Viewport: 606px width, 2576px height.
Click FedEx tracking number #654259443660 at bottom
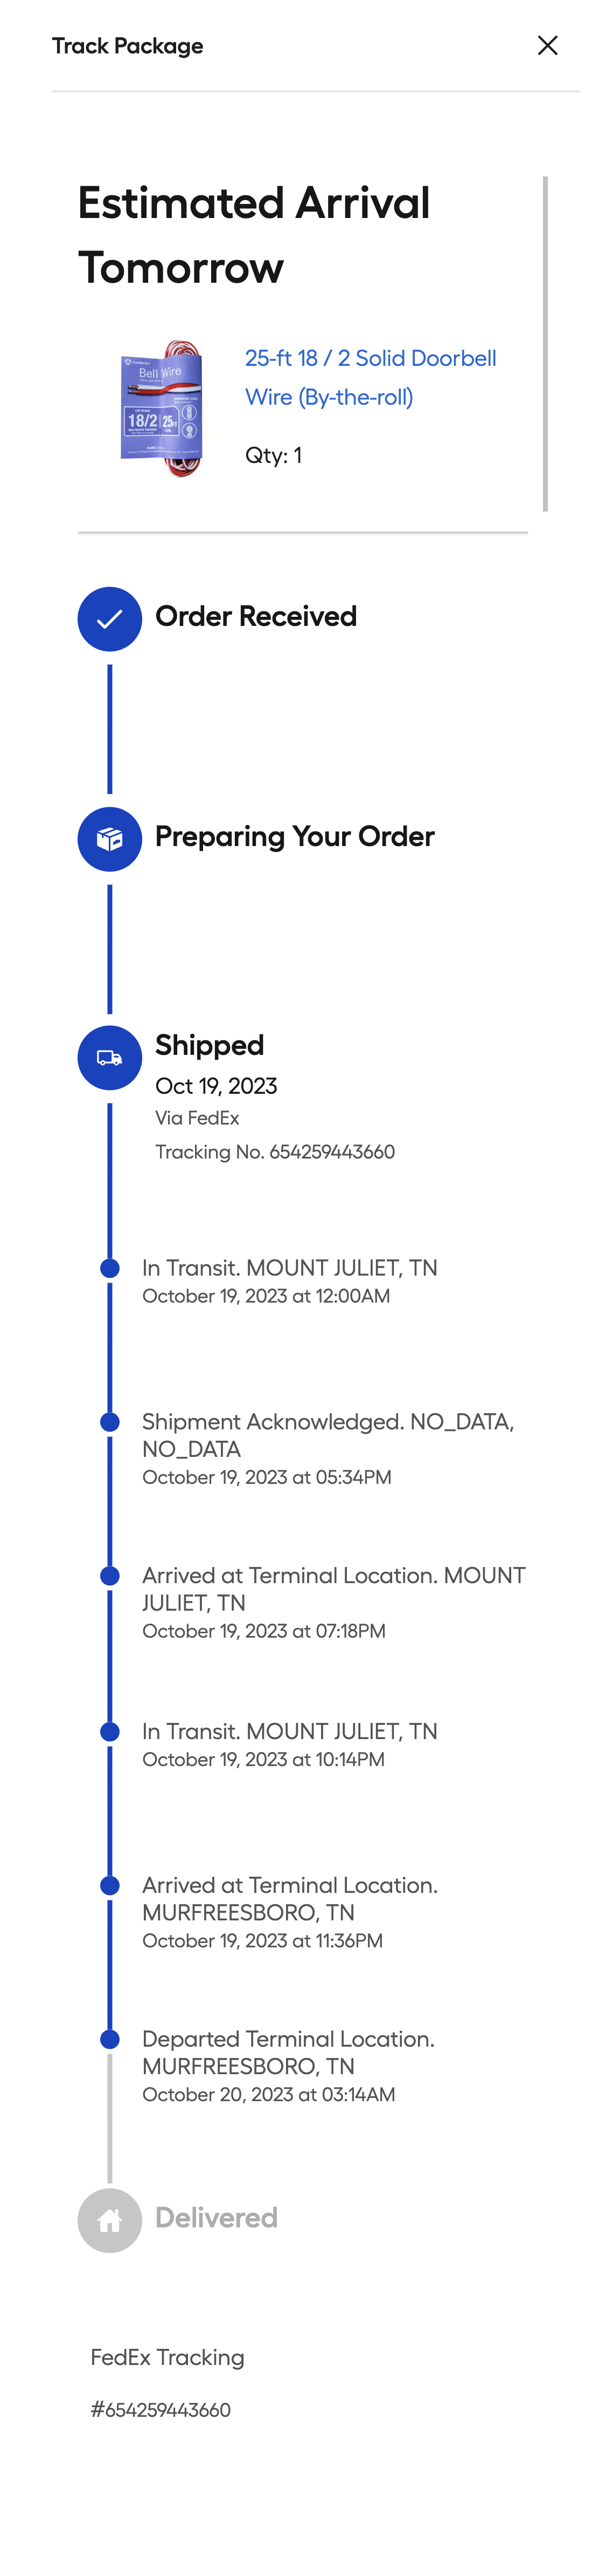[161, 2410]
